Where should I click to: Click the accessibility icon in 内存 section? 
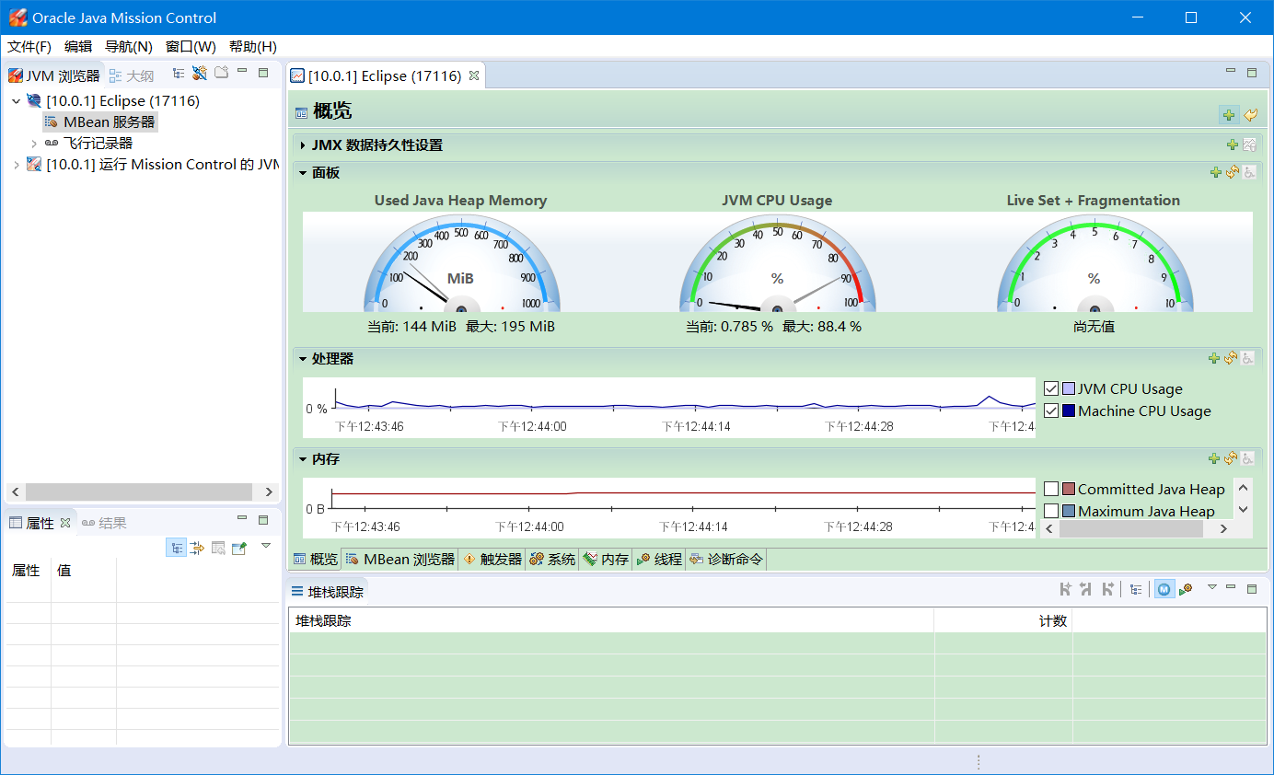coord(1249,458)
